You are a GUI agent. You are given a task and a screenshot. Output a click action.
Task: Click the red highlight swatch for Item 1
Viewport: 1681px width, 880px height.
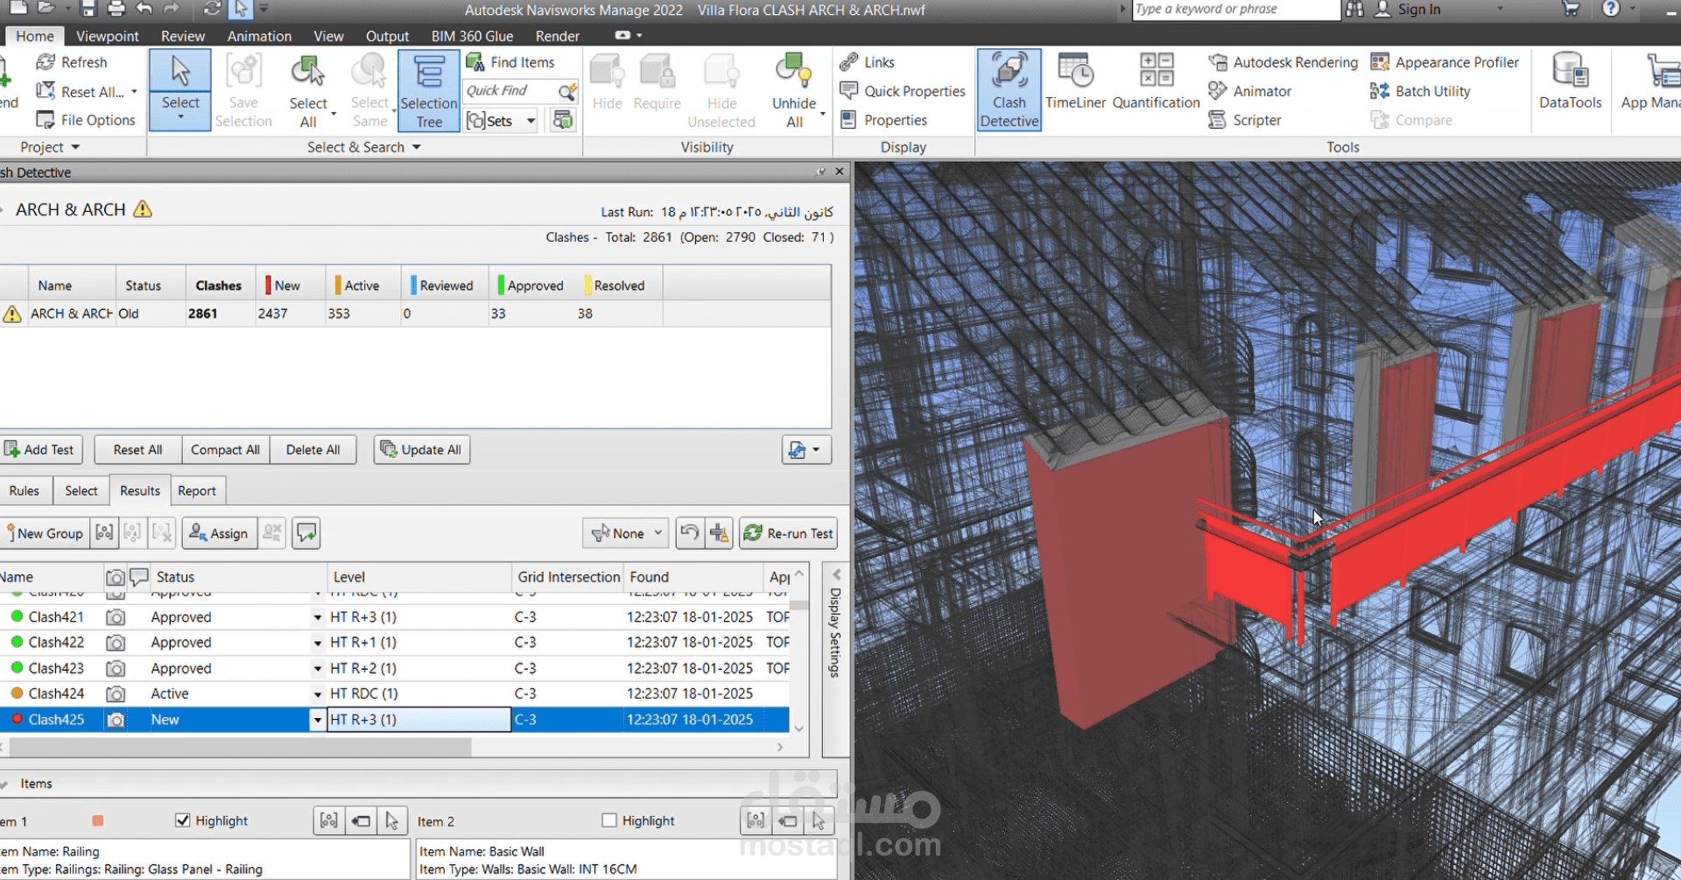(x=97, y=820)
